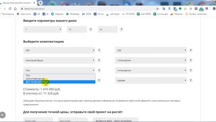Click the В ипотеку от: 11 328 руб. text
Viewport: 216px width, 122px height.
pos(41,94)
